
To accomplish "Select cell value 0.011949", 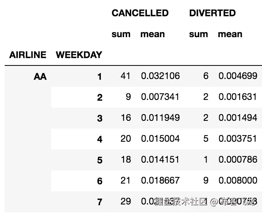I will tap(160, 118).
